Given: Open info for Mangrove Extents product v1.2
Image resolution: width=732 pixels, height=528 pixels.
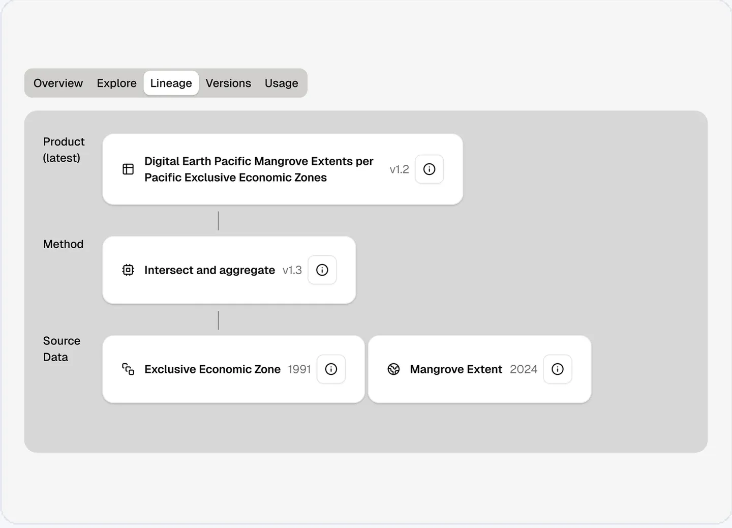Looking at the screenshot, I should click(429, 169).
